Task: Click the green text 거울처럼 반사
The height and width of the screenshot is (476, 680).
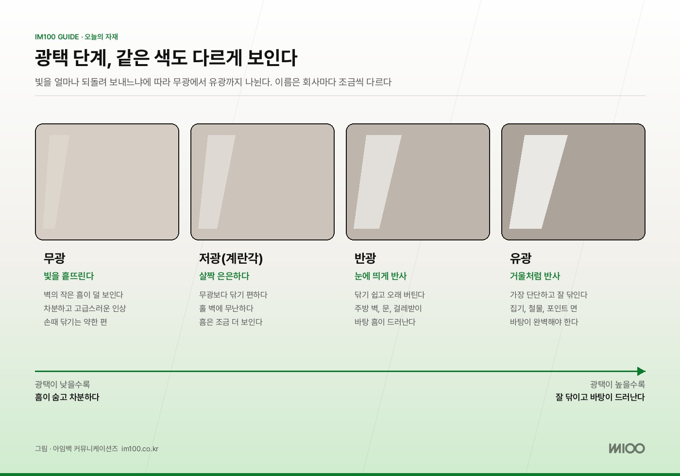Action: pos(535,276)
